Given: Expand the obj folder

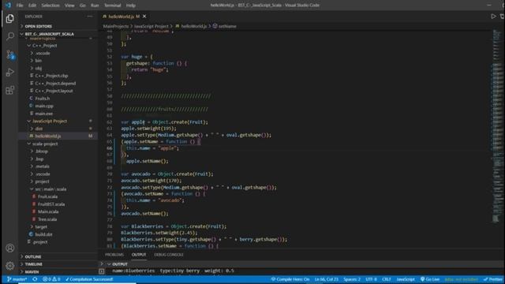Looking at the screenshot, I should coord(39,69).
